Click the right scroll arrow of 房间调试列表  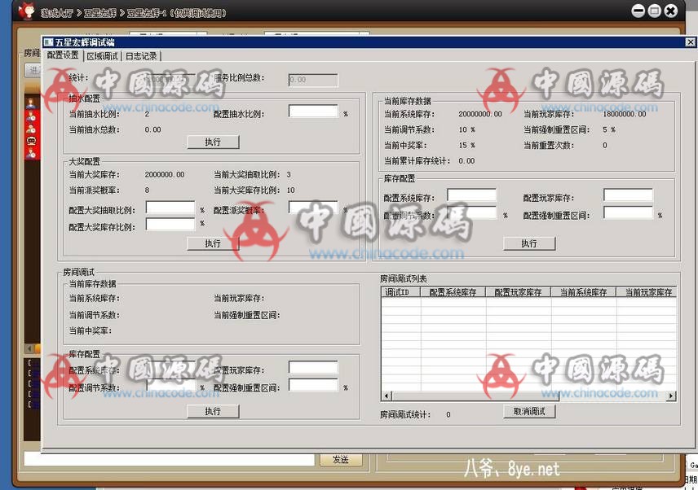(671, 396)
